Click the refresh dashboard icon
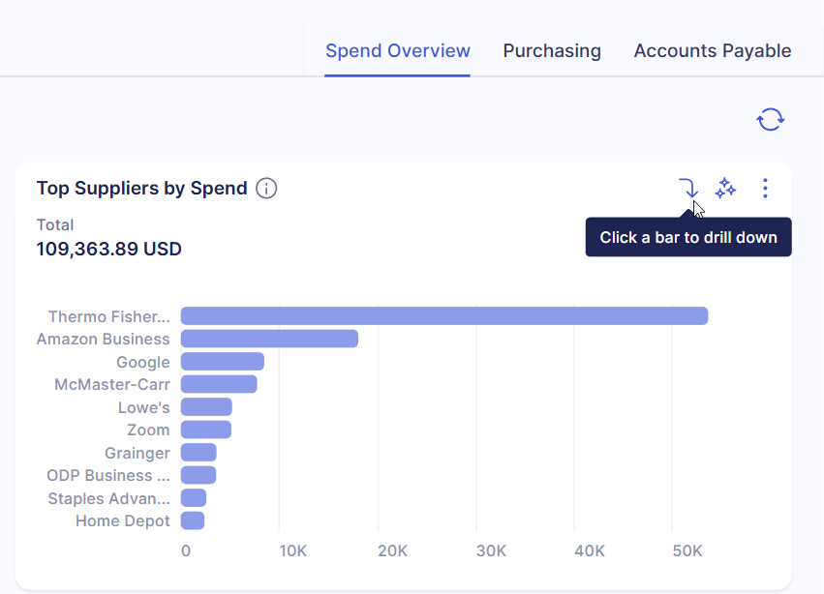This screenshot has width=824, height=594. (770, 119)
